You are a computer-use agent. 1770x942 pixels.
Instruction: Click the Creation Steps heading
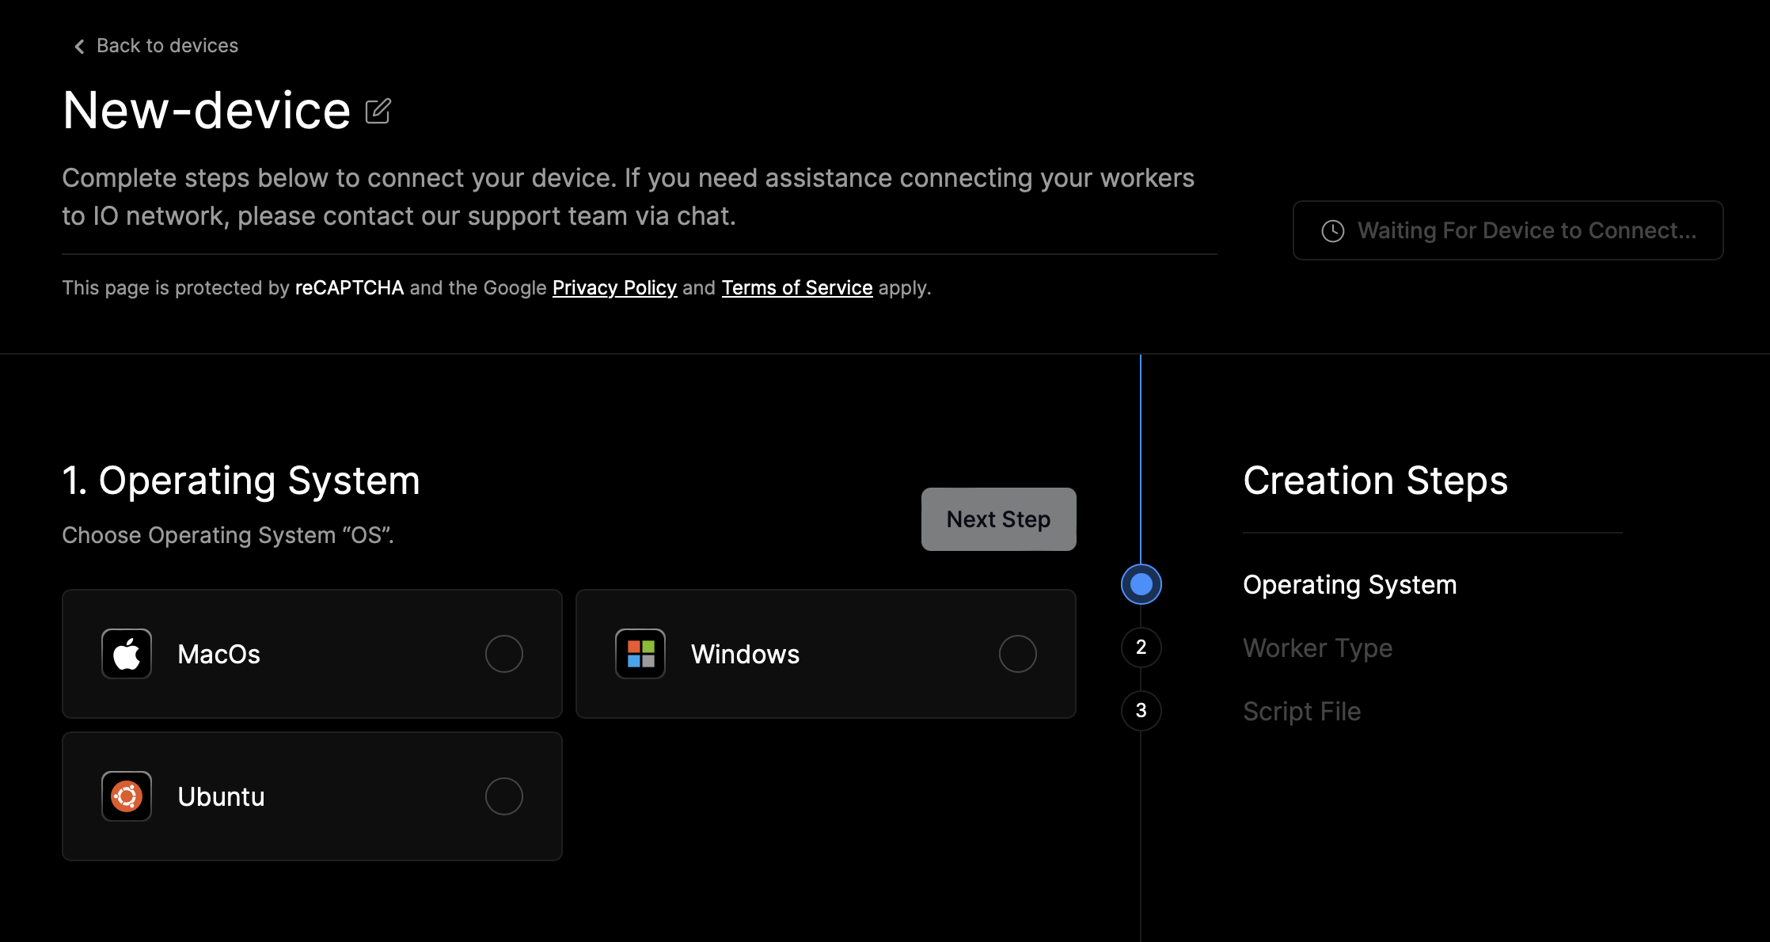(1376, 480)
